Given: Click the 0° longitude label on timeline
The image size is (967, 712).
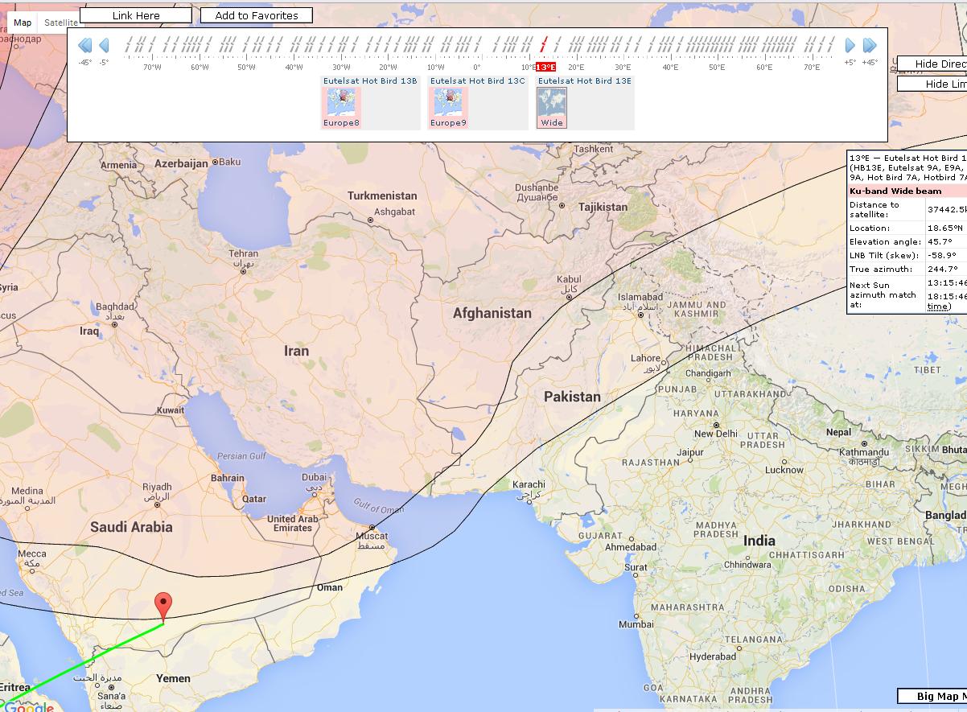Looking at the screenshot, I should (477, 68).
